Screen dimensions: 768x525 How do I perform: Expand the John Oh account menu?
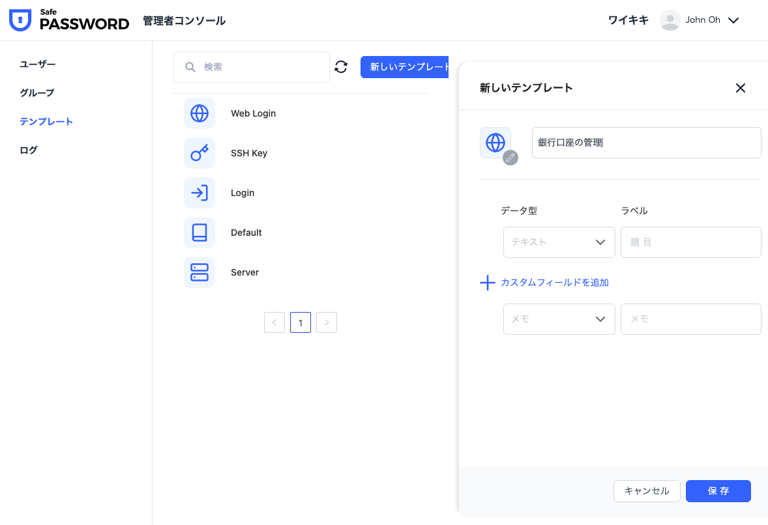pos(733,20)
